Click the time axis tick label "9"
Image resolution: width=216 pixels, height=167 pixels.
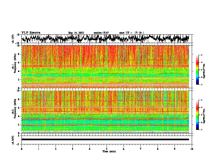pyautogui.click(x=175, y=149)
